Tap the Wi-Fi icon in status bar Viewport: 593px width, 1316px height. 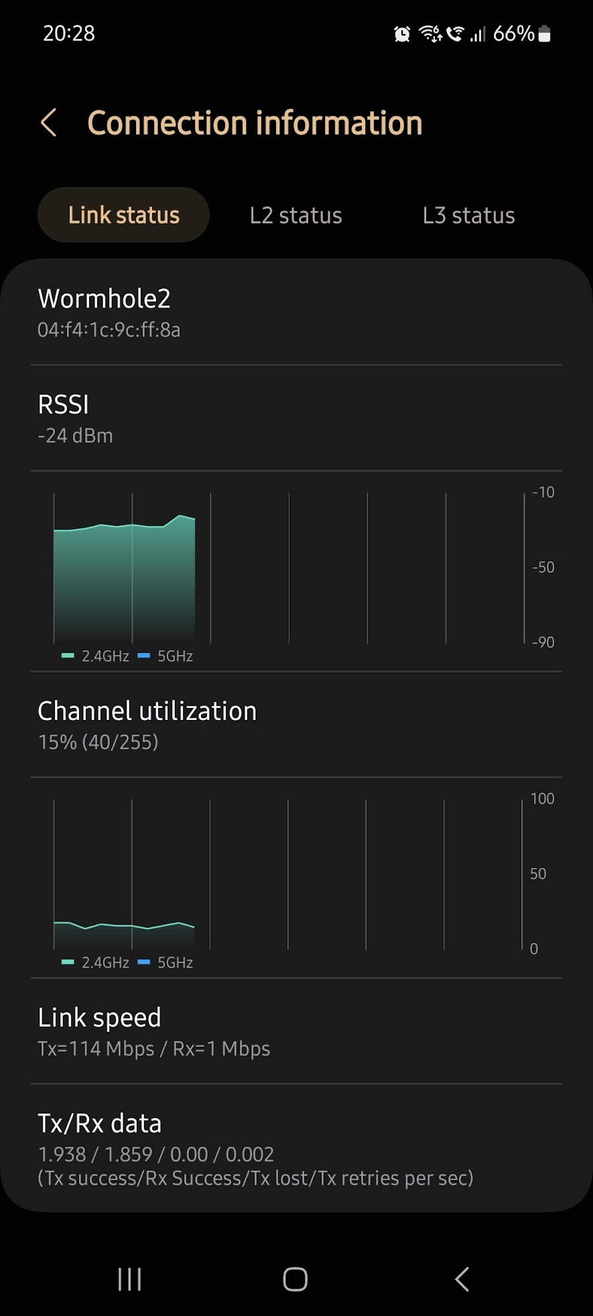click(x=430, y=33)
